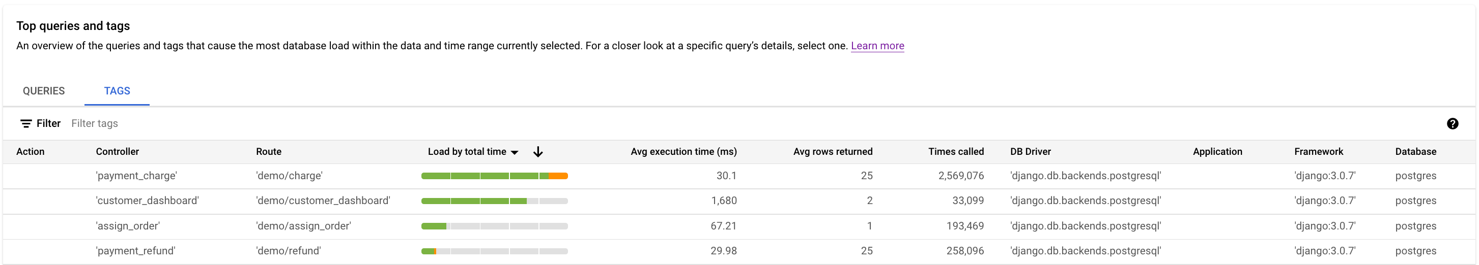
Task: Click the assign_order load bar
Action: coord(494,226)
